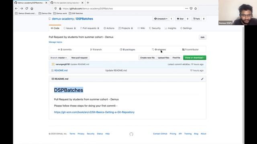Click the padlock icon in the address bar

(60, 8)
